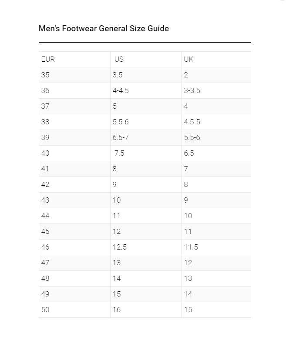The image size is (289, 350).
Task: Select the US column header
Action: click(x=119, y=60)
